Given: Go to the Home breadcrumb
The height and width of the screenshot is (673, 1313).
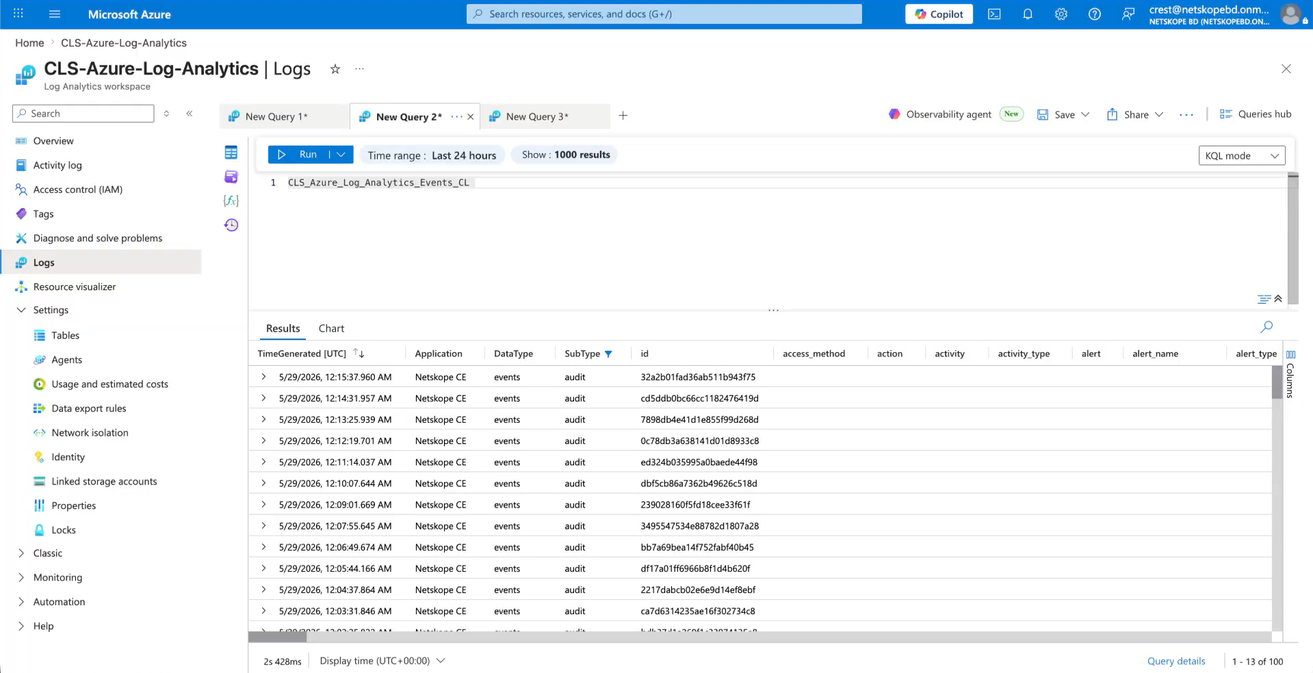Looking at the screenshot, I should [x=29, y=43].
